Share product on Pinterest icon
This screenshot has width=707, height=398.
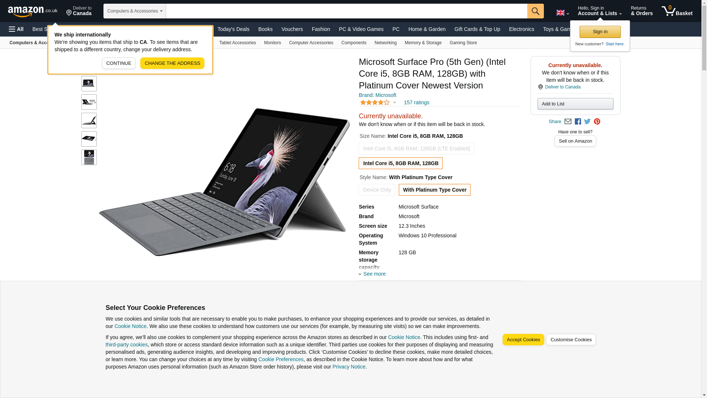(597, 122)
